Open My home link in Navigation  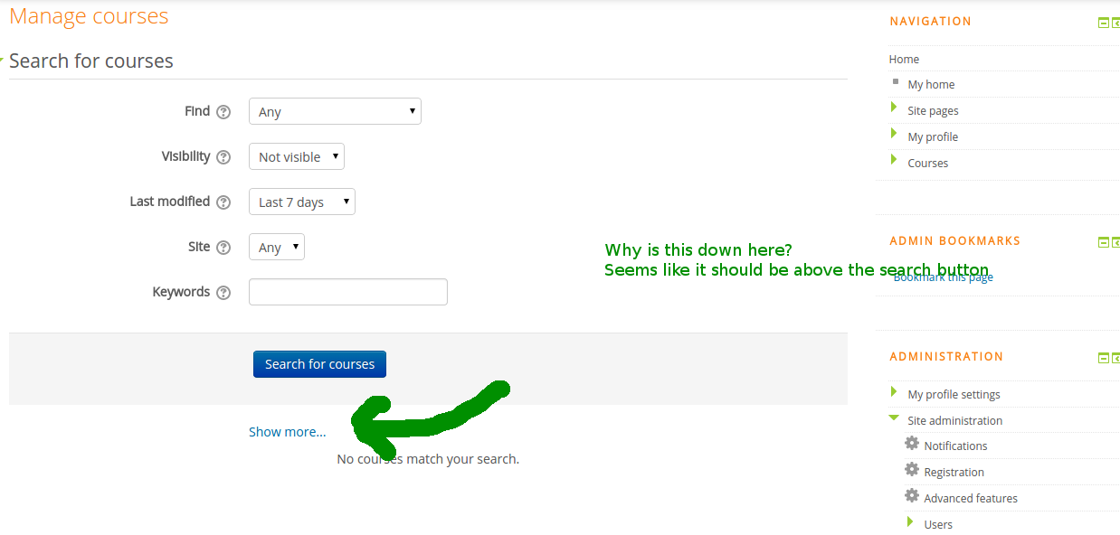click(x=931, y=84)
